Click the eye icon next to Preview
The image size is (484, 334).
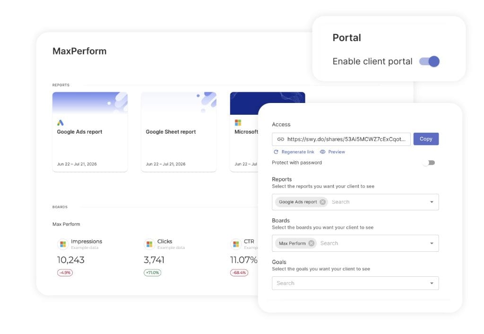(322, 152)
